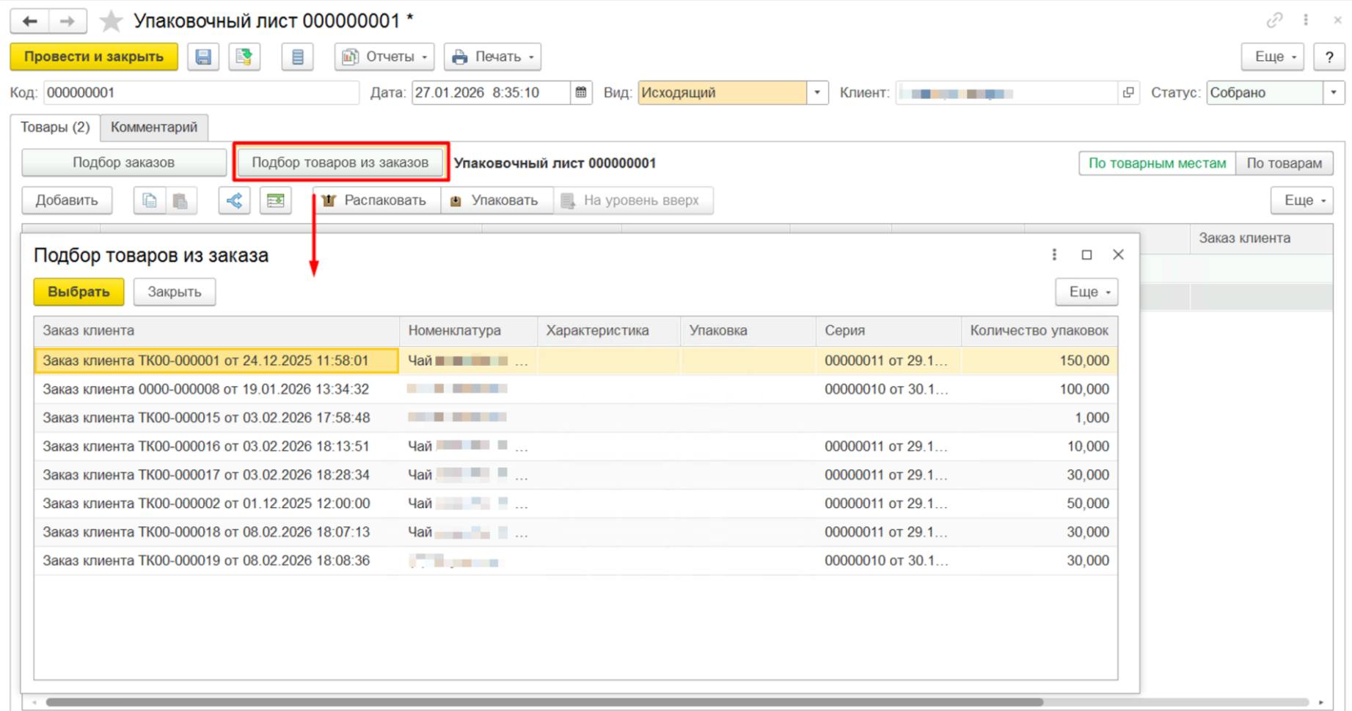Click quantity cell 100,000
Screen dimensions: 1352x711
point(1039,389)
